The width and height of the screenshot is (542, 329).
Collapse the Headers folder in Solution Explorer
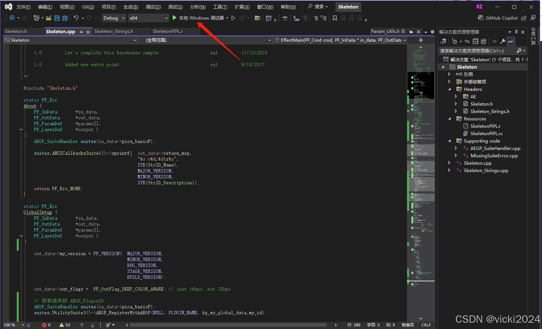pos(450,89)
